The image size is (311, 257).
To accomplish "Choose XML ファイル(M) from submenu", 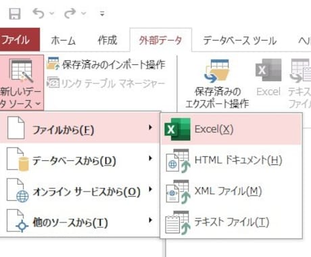I will click(x=231, y=191).
